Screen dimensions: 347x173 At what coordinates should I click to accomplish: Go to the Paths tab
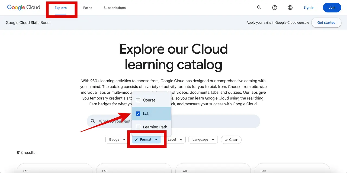(88, 8)
